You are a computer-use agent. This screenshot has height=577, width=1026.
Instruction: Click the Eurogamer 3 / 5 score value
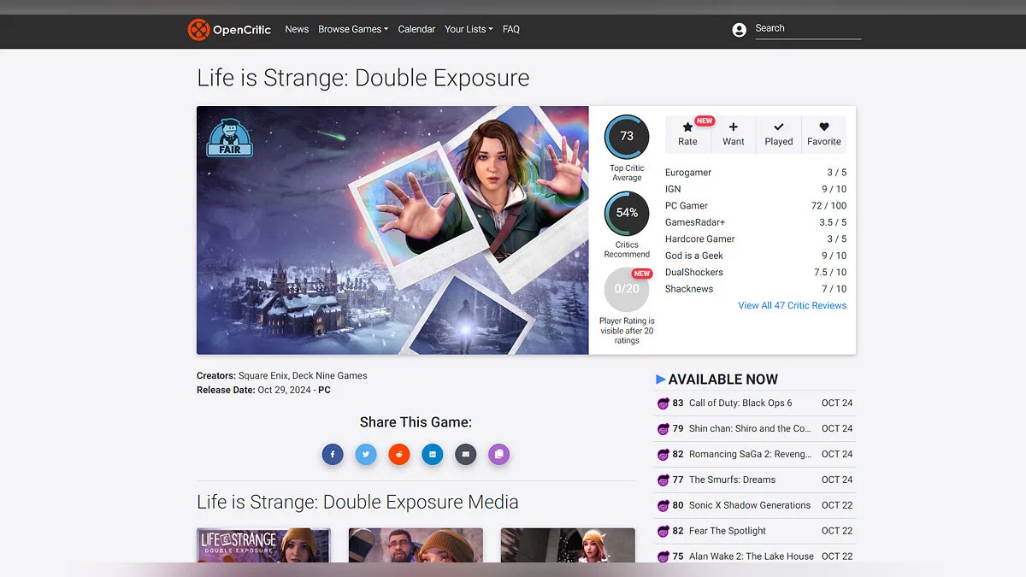836,173
